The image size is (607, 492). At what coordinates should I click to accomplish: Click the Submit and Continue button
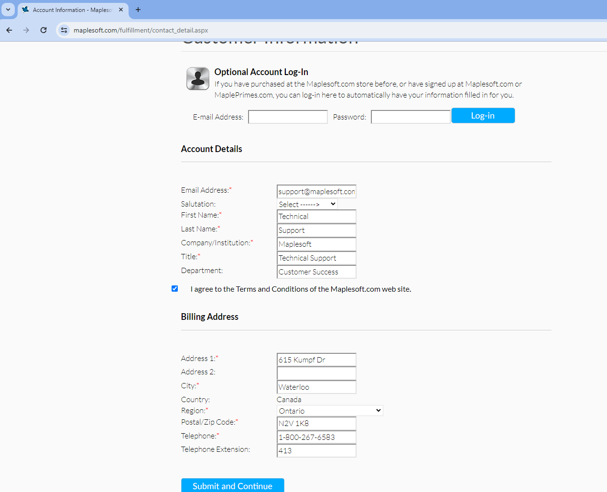click(x=232, y=485)
